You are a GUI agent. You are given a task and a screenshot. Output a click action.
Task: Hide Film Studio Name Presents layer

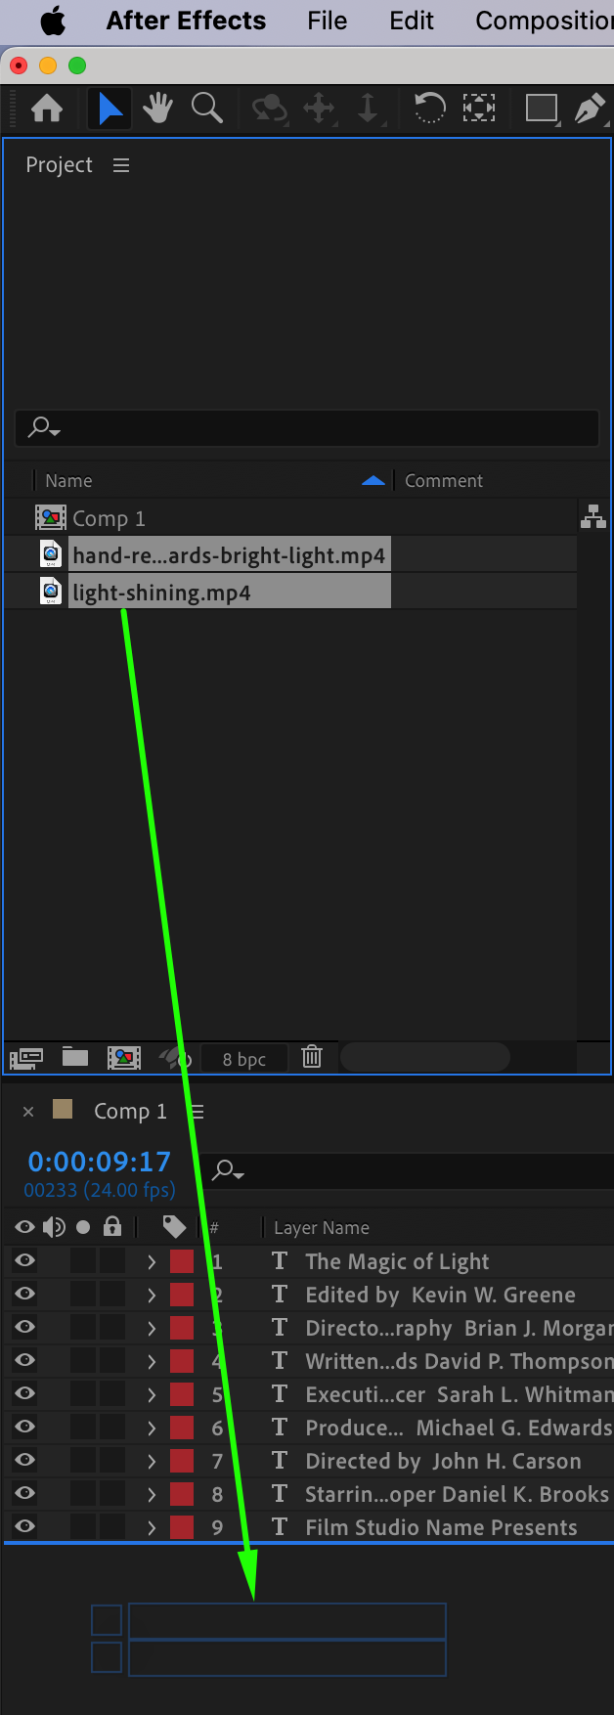pyautogui.click(x=25, y=1527)
